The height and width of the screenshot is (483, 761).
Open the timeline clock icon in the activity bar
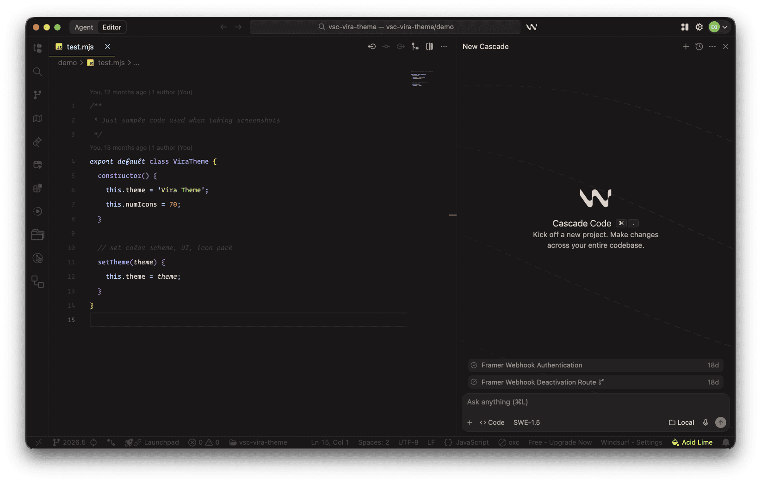tap(37, 258)
